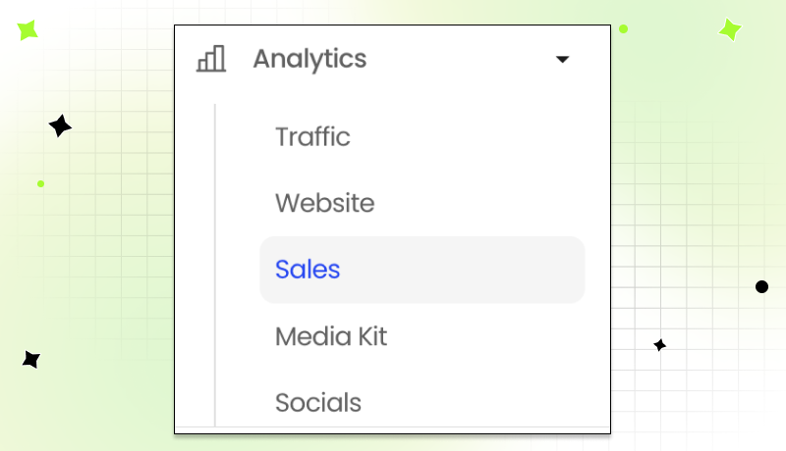The image size is (786, 451).
Task: Navigate to the Socials item
Action: [318, 403]
